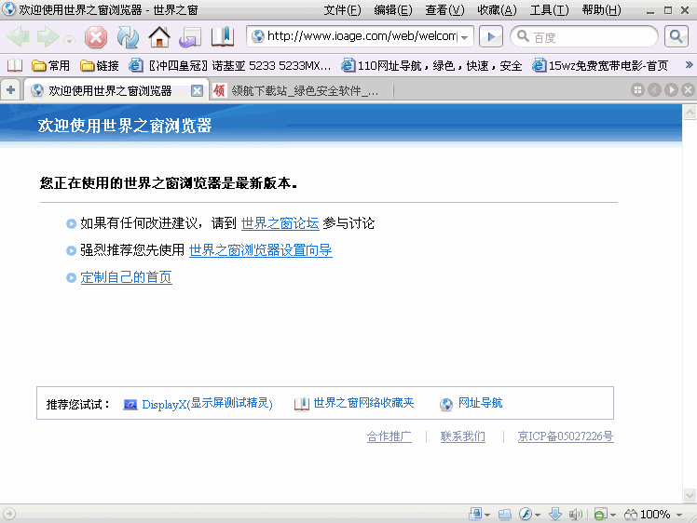Click the 100% zoom binoculars control
This screenshot has height=523, width=697.
648,514
